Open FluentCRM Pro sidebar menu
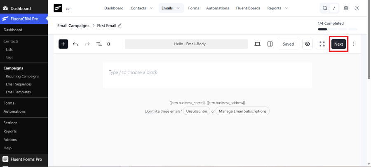371x167 pixels. (x=23, y=19)
